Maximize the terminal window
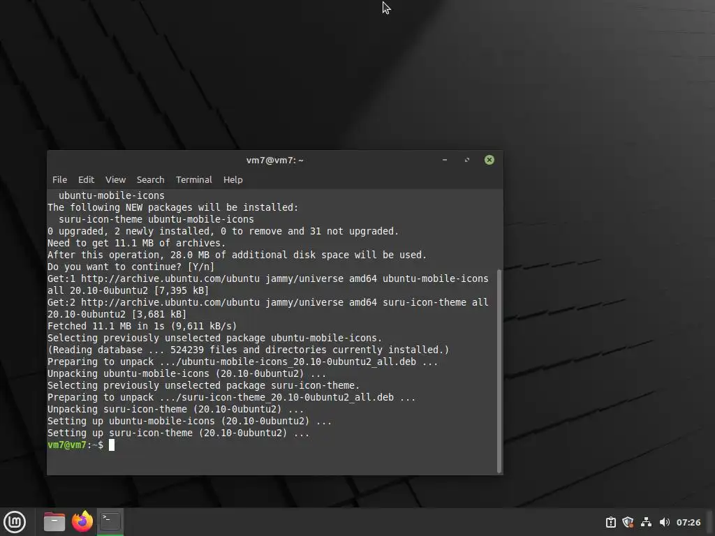 click(467, 160)
